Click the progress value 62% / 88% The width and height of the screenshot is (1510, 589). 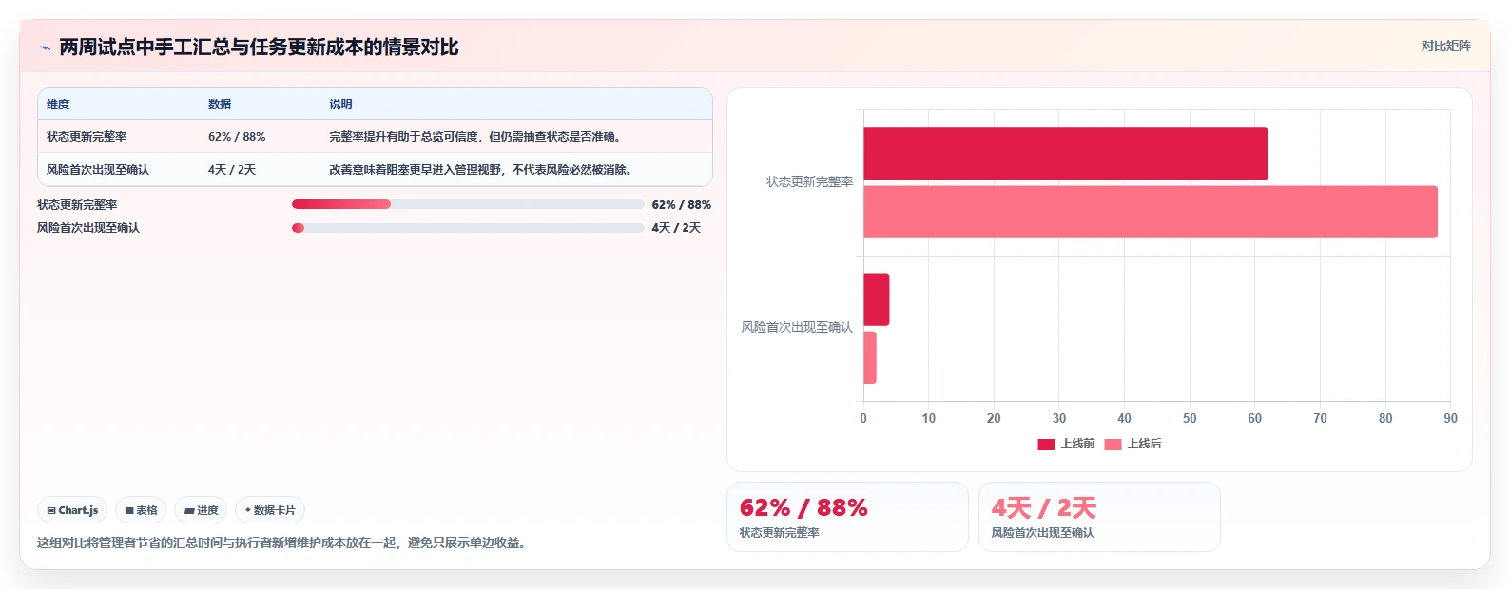tap(682, 205)
